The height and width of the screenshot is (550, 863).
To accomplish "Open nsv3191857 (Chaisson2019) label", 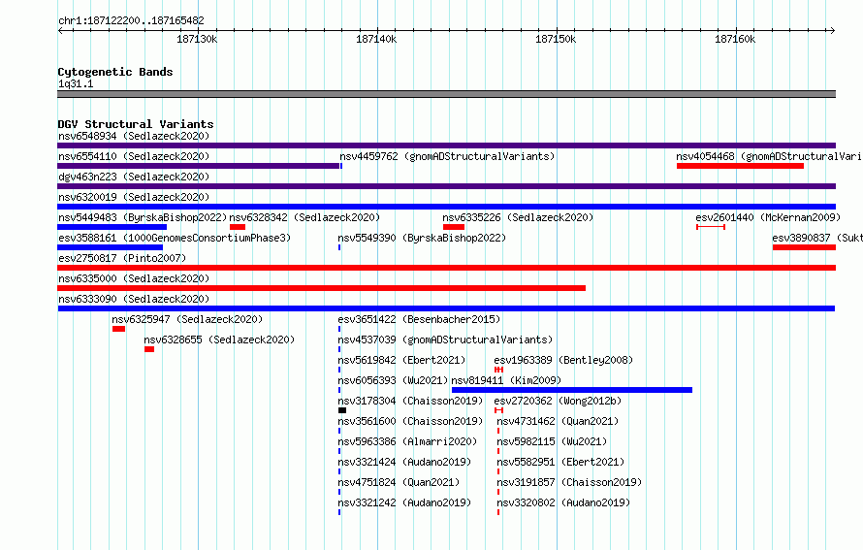I will pos(569,482).
